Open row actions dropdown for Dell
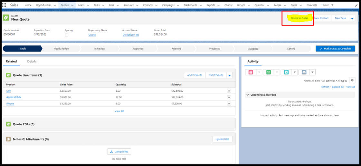This screenshot has height=166, width=361. point(229,91)
